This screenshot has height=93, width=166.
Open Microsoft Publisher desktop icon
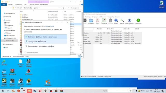pos(162,4)
